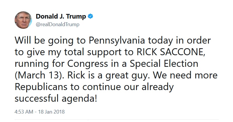Click the opening words Will be going
This screenshot has width=233, height=122.
pyautogui.click(x=44, y=41)
